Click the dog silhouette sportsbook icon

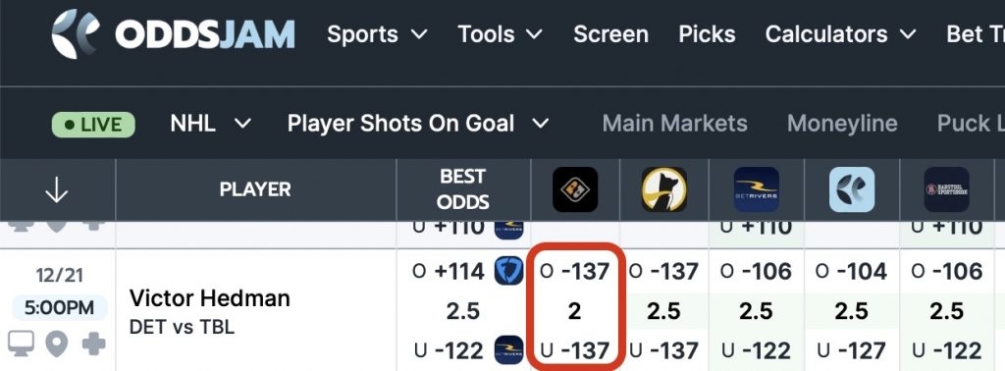tap(664, 189)
